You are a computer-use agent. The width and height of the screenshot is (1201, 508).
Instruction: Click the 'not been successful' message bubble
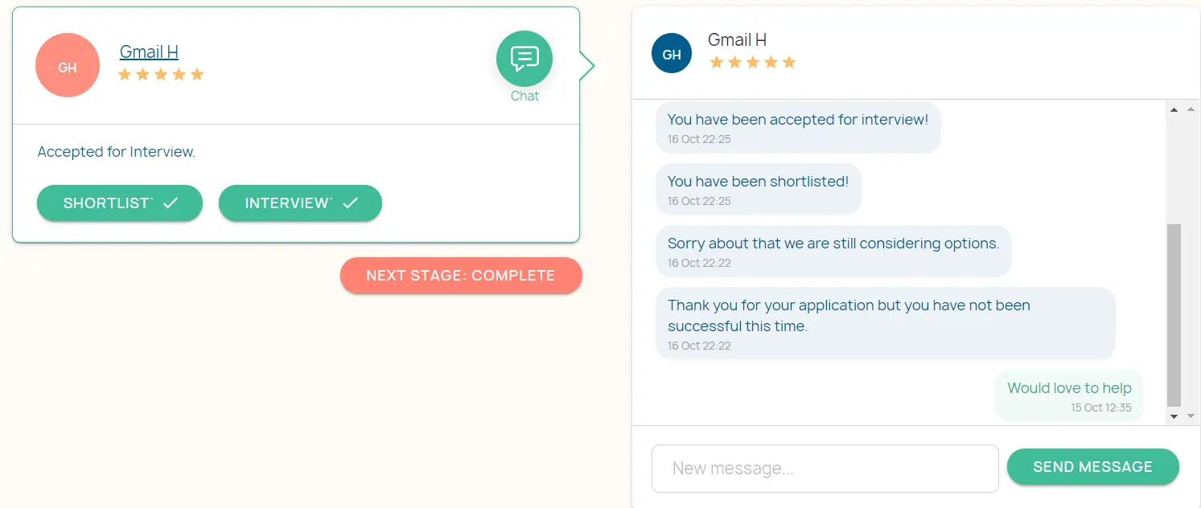[885, 322]
